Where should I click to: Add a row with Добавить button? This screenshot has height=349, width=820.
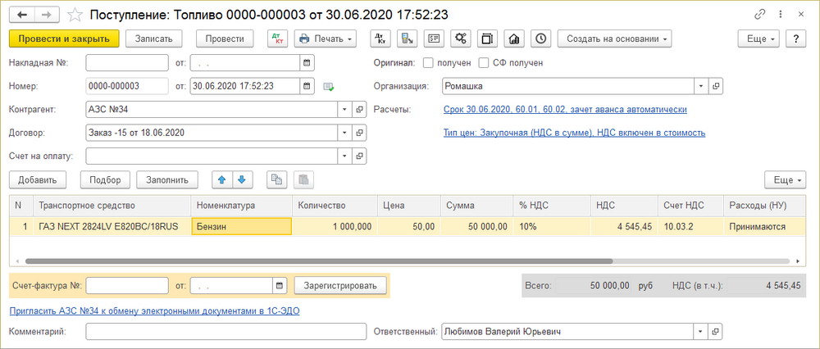point(37,179)
